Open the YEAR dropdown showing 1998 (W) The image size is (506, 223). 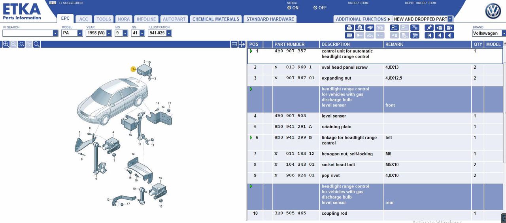click(109, 33)
